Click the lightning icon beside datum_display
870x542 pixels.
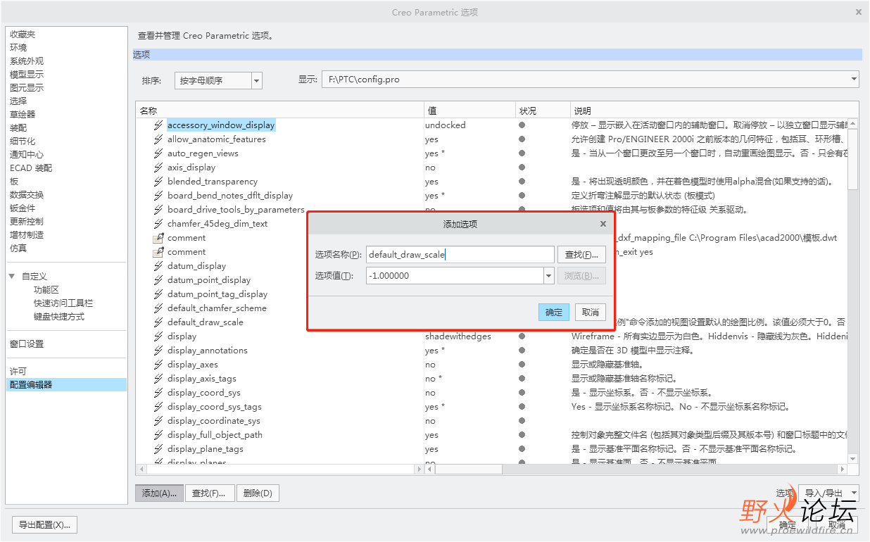click(158, 266)
